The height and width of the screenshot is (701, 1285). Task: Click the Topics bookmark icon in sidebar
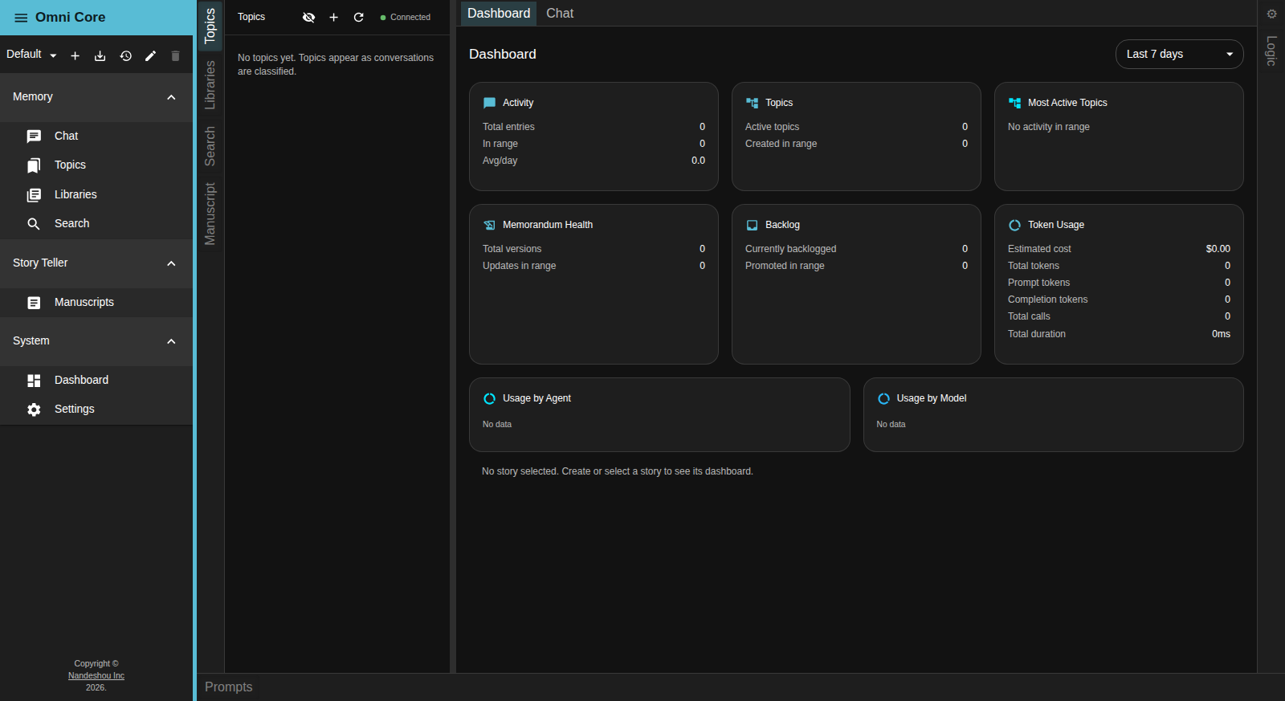(x=34, y=165)
